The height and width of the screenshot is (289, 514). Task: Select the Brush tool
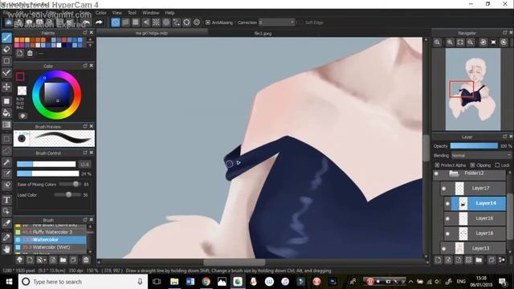coord(6,38)
